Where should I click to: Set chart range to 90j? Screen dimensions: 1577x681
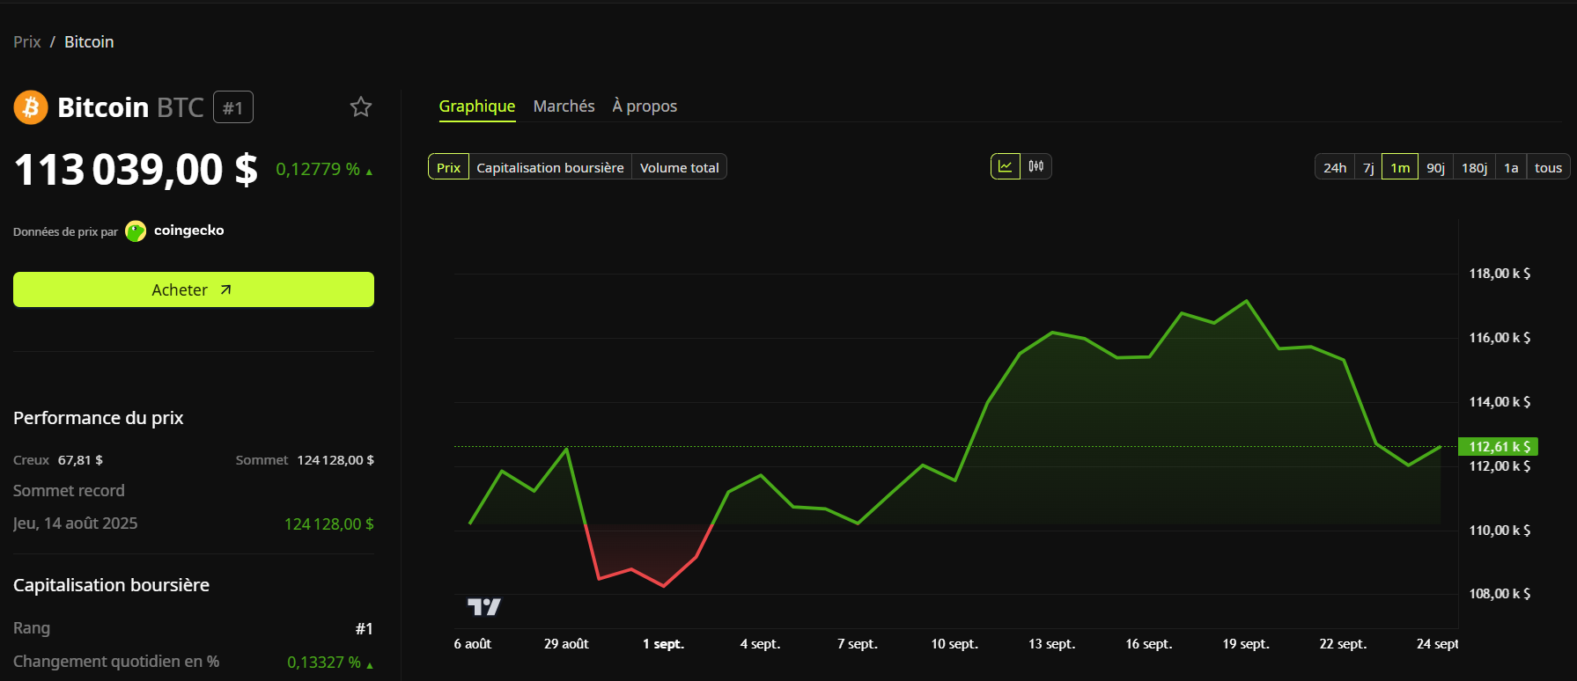coord(1436,167)
